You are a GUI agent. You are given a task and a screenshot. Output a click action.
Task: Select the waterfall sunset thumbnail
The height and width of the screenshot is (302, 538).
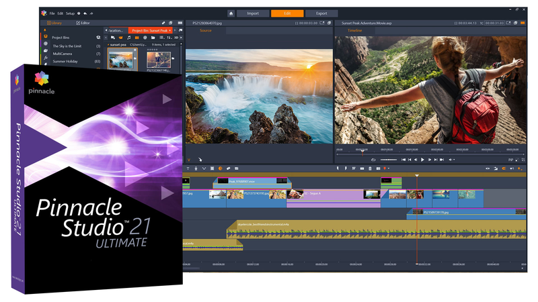click(121, 60)
